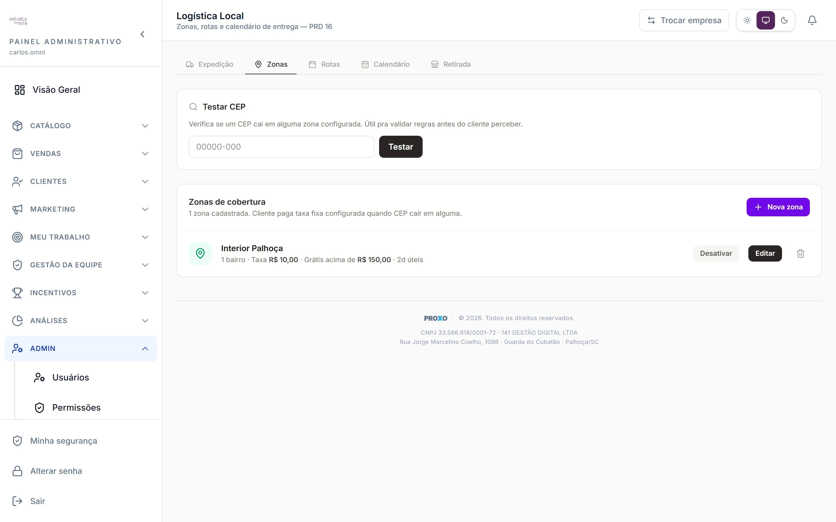Click Nova zona button

778,207
